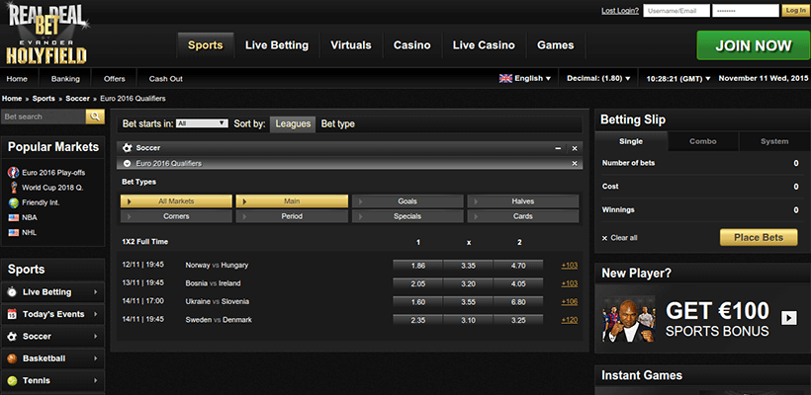This screenshot has height=395, width=811.
Task: Click the X icon beside Clear all
Action: 604,238
